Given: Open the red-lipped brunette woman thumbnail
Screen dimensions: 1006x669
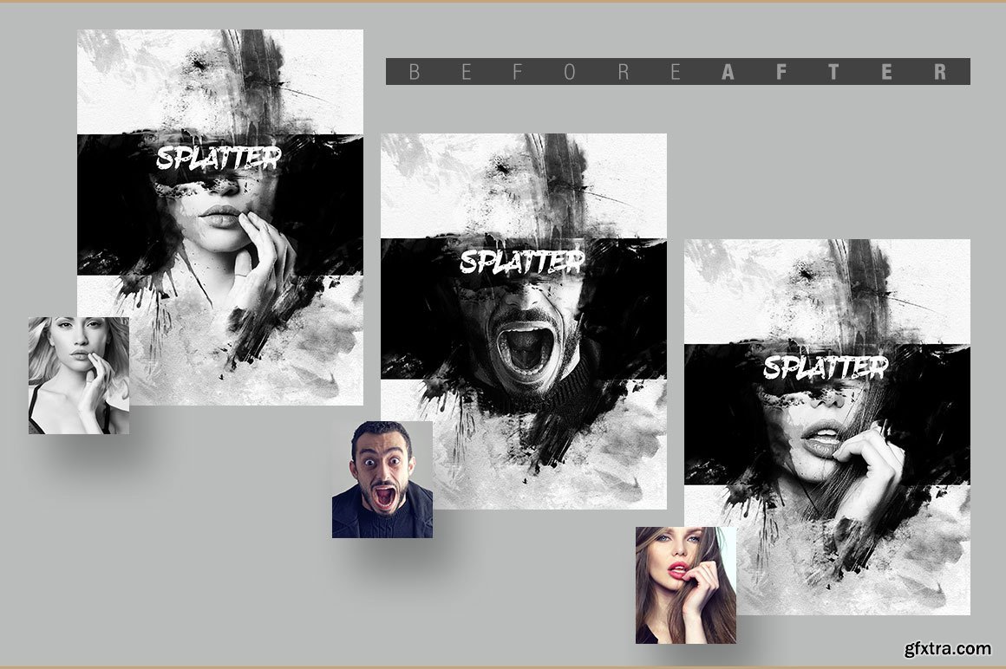Looking at the screenshot, I should point(685,585).
